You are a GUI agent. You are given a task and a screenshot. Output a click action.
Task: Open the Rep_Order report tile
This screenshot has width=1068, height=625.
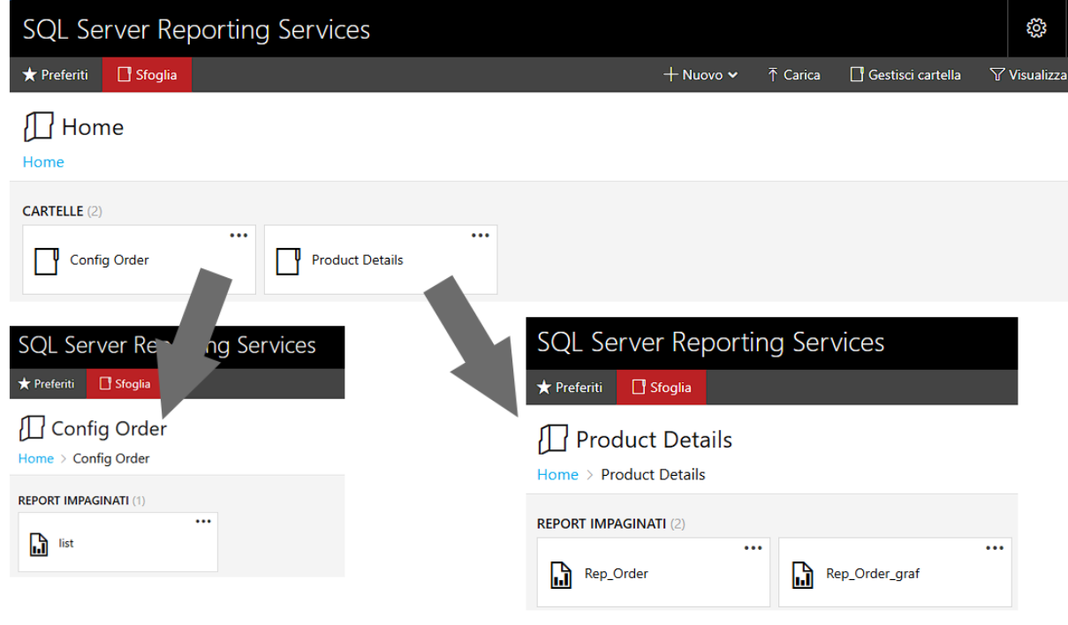pyautogui.click(x=654, y=572)
